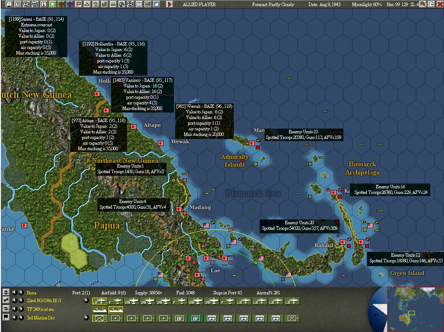The image size is (444, 332).
Task: Click the 'Ships in Port: 45' value
Action: point(227,293)
